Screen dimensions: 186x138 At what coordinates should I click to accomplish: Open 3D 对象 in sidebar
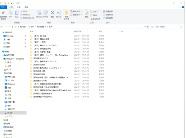pyautogui.click(x=10, y=81)
